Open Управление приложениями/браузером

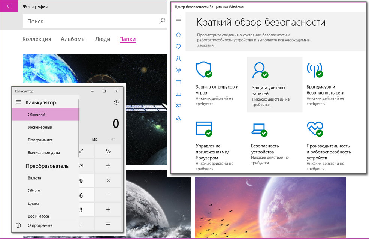[x=212, y=152]
